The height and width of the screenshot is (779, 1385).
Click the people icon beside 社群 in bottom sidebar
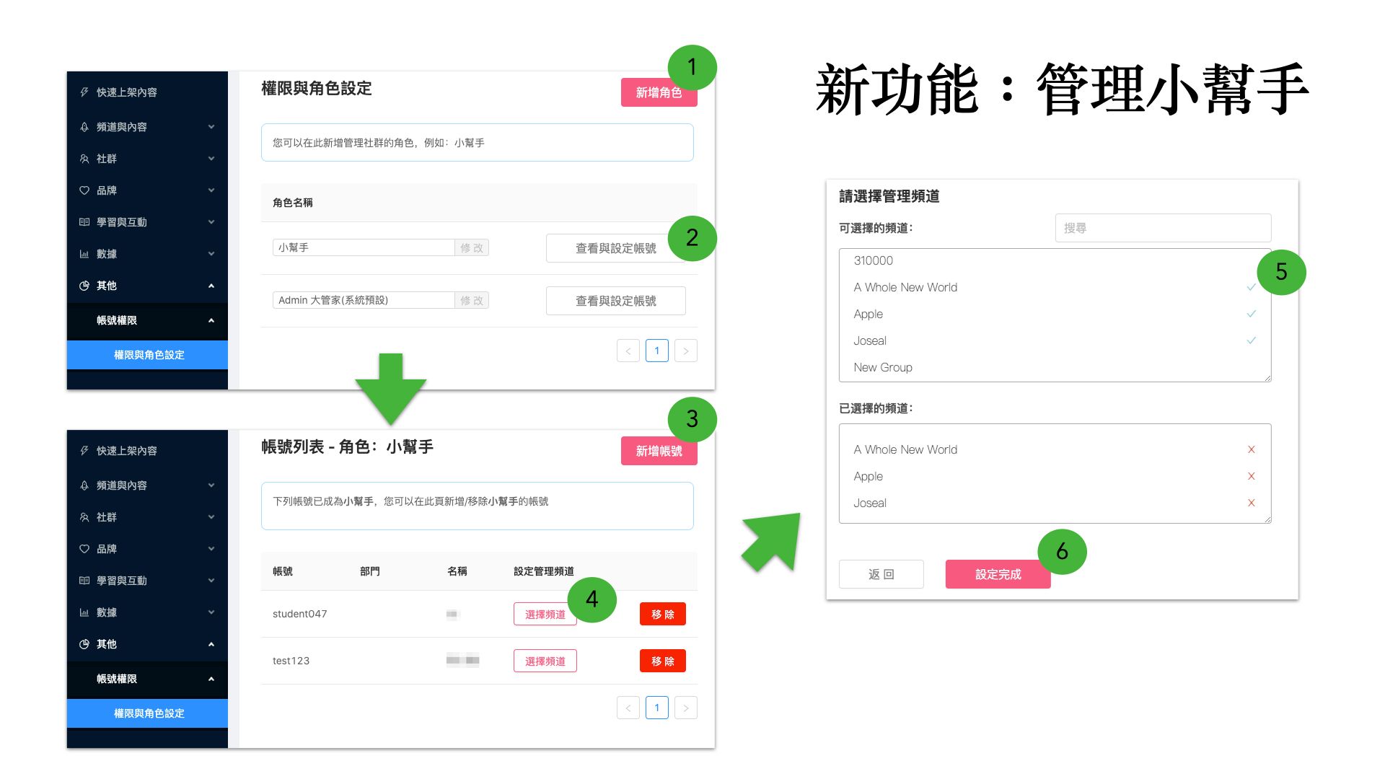[x=84, y=517]
